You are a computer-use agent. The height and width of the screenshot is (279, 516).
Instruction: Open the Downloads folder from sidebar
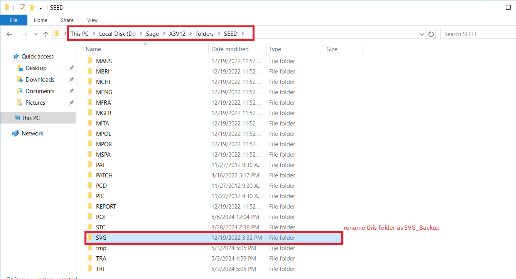[20, 79]
